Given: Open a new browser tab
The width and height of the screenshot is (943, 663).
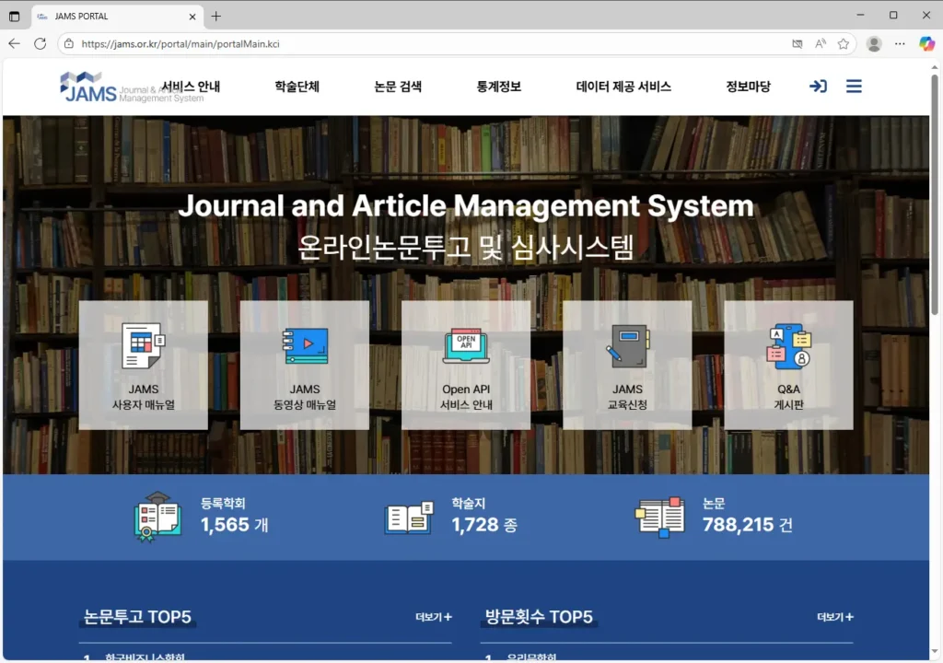Looking at the screenshot, I should (x=216, y=17).
